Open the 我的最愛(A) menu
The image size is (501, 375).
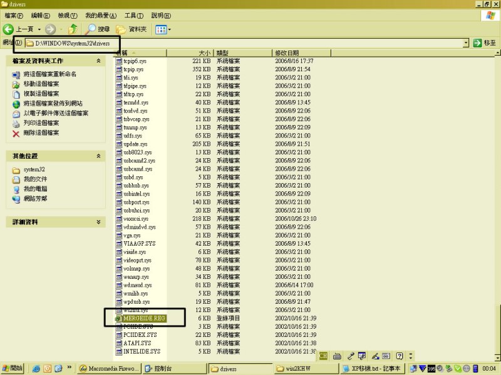click(101, 15)
